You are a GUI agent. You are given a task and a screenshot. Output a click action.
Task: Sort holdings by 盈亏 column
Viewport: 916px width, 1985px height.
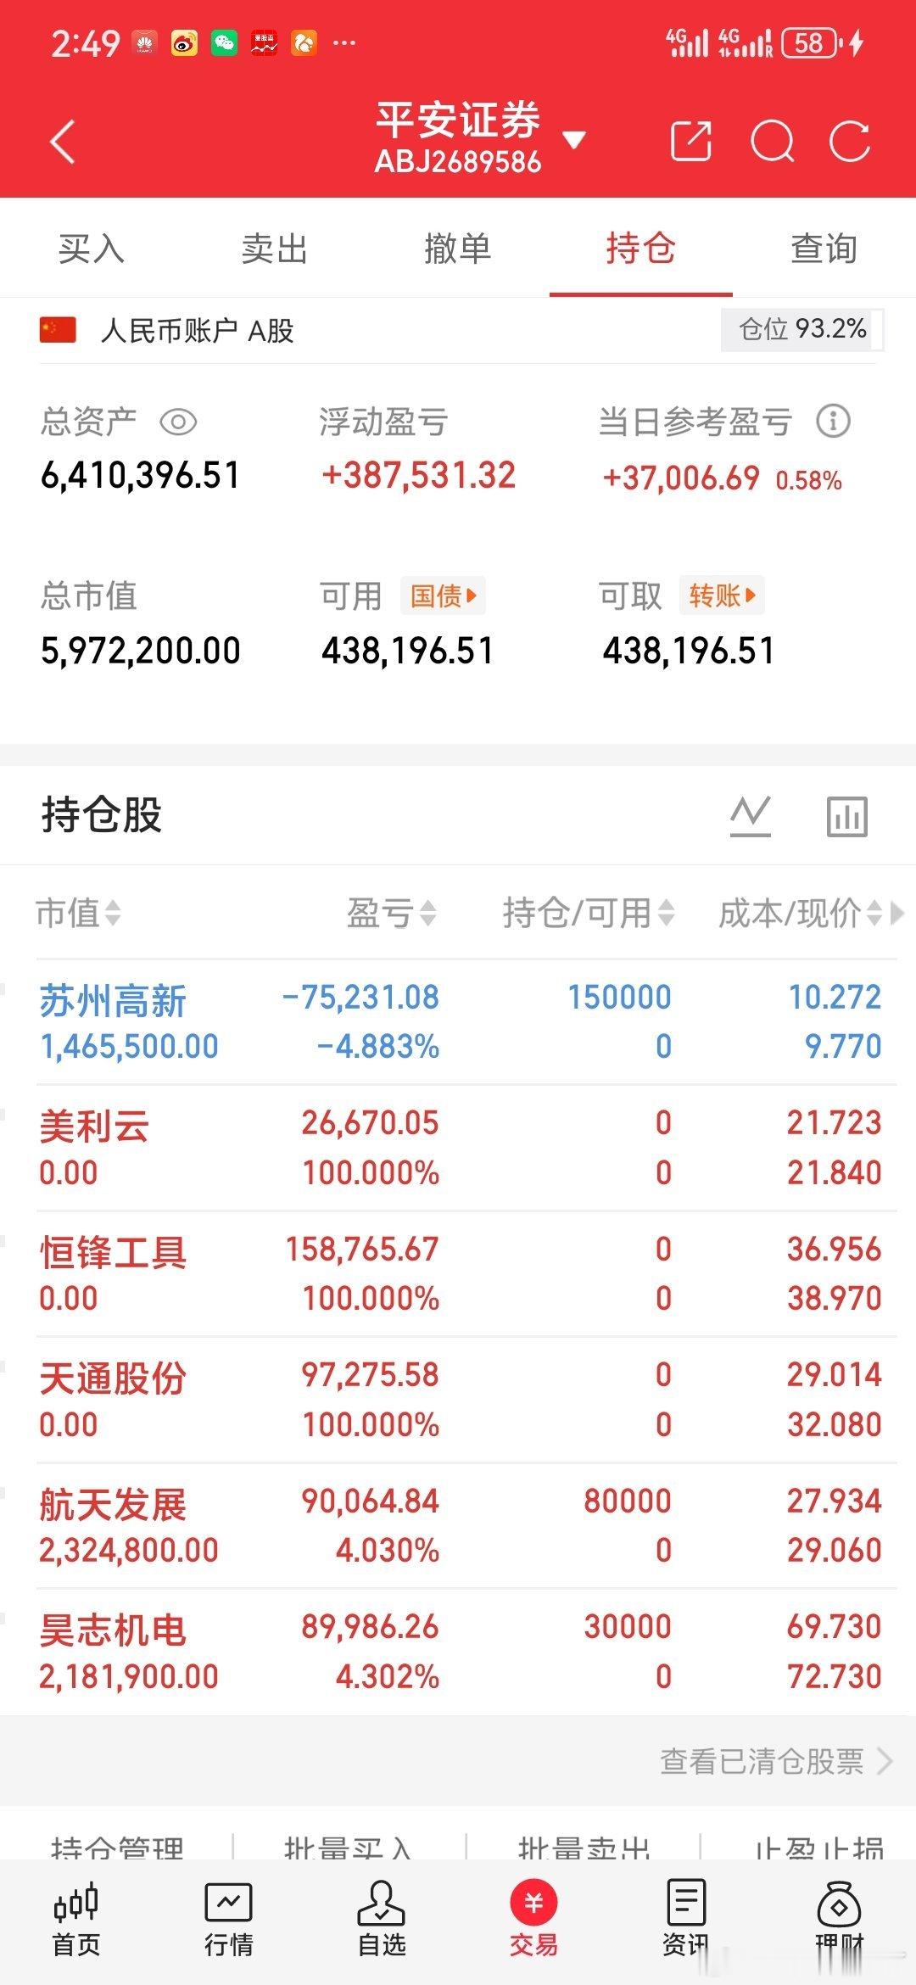392,914
